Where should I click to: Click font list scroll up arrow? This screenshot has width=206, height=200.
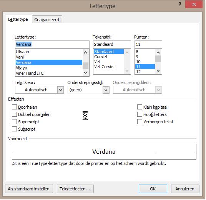pyautogui.click(x=86, y=52)
